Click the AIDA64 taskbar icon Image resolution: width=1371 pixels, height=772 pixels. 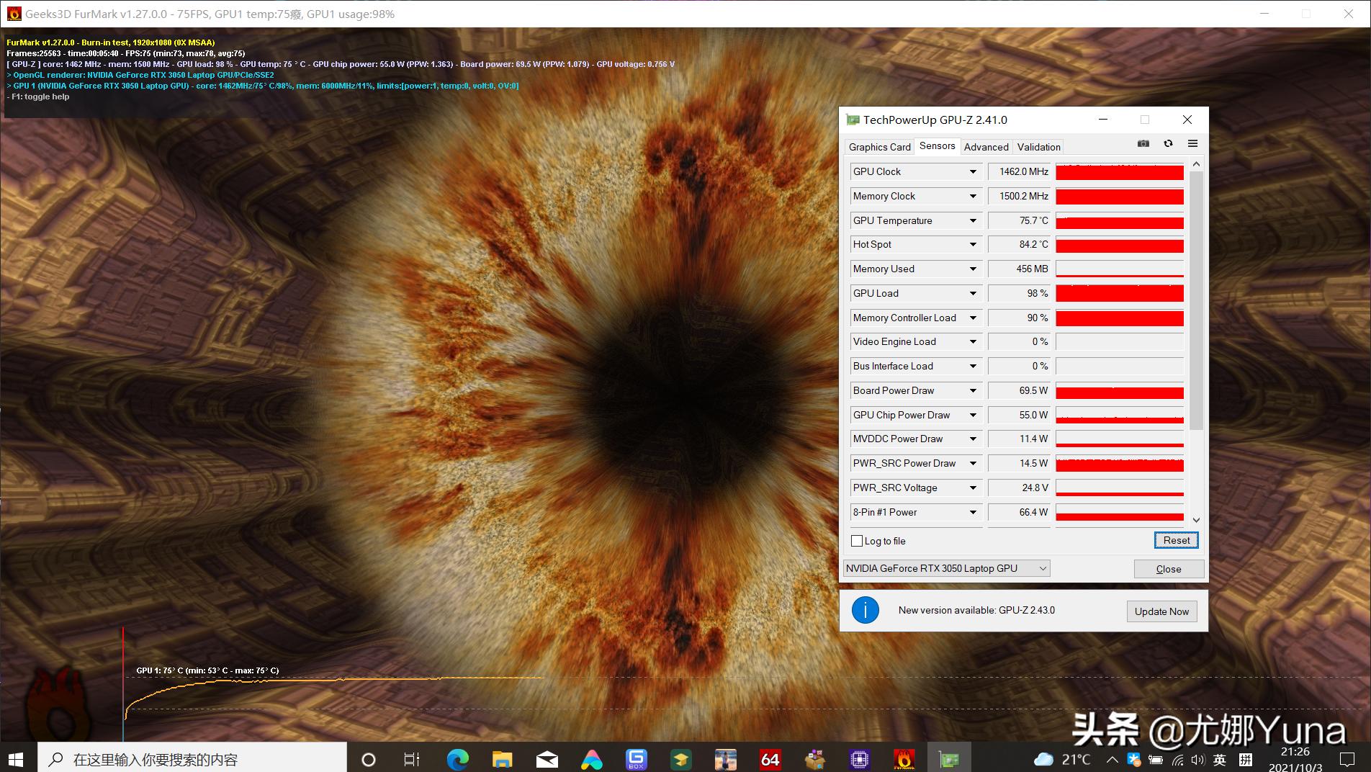[770, 759]
